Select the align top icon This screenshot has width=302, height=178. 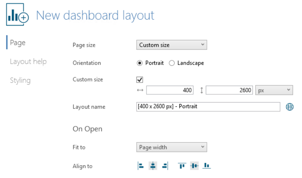182,166
